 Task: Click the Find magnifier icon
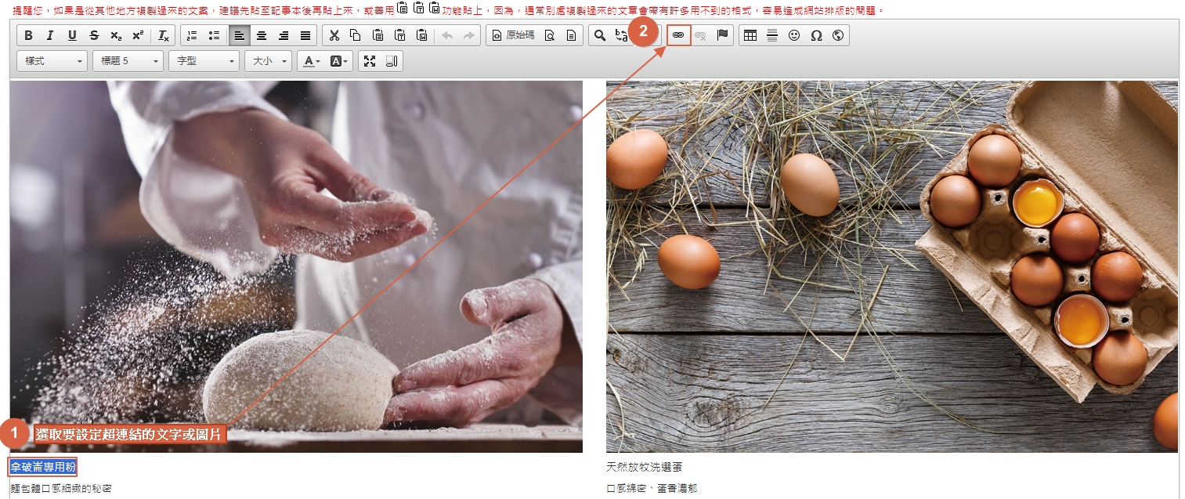[x=600, y=35]
